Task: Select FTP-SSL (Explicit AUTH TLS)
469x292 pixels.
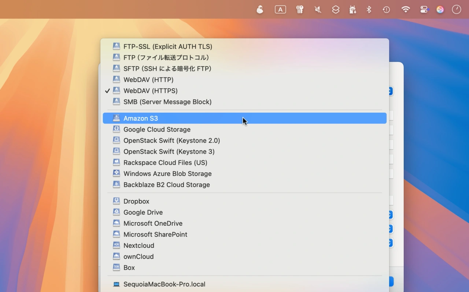Action: point(167,46)
